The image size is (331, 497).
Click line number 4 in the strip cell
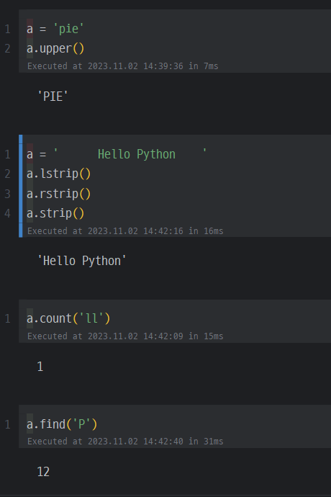point(8,213)
